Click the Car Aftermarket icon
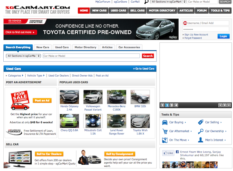Viewport: 233px width, 171px height. pyautogui.click(x=165, y=131)
